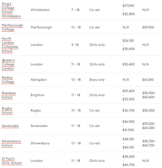Viewport: 162px width, 168px height.
Task: Visit North London Collegiate School page
Action: 10,45
